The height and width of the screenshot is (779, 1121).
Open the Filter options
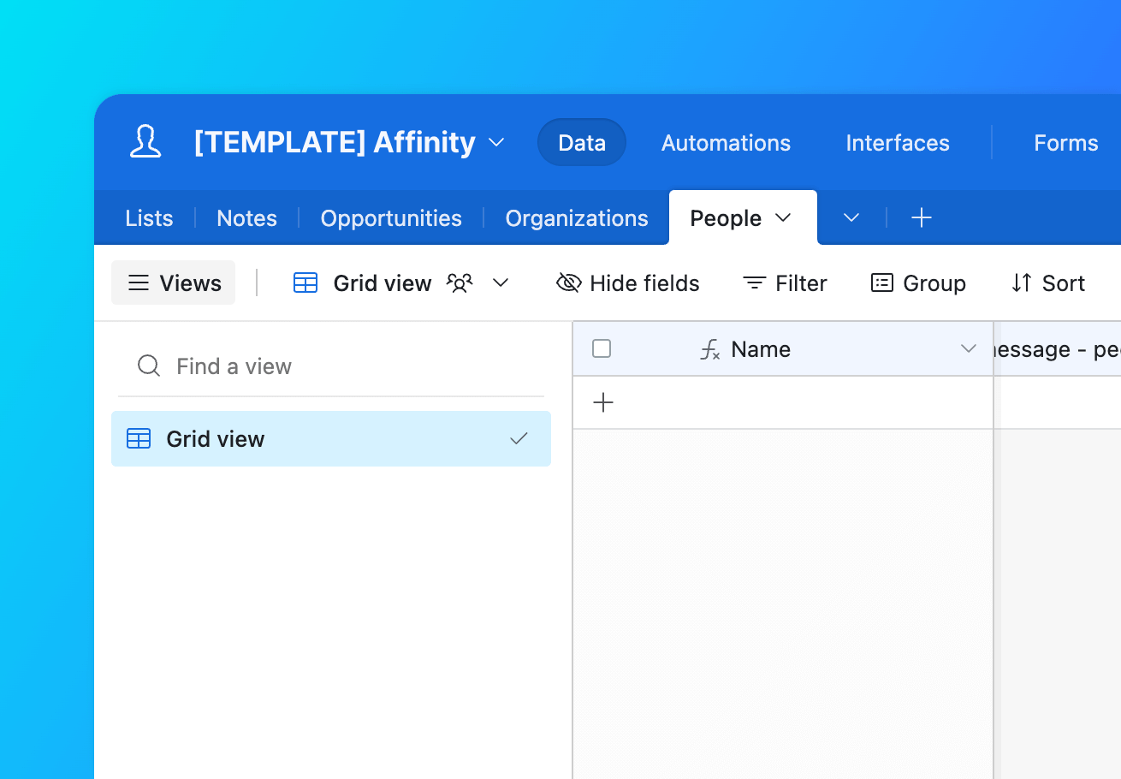click(x=785, y=283)
